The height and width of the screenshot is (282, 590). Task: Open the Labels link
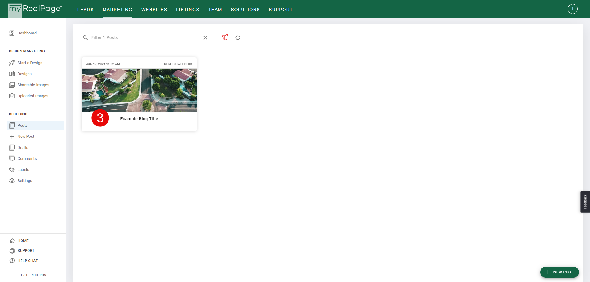click(x=23, y=170)
